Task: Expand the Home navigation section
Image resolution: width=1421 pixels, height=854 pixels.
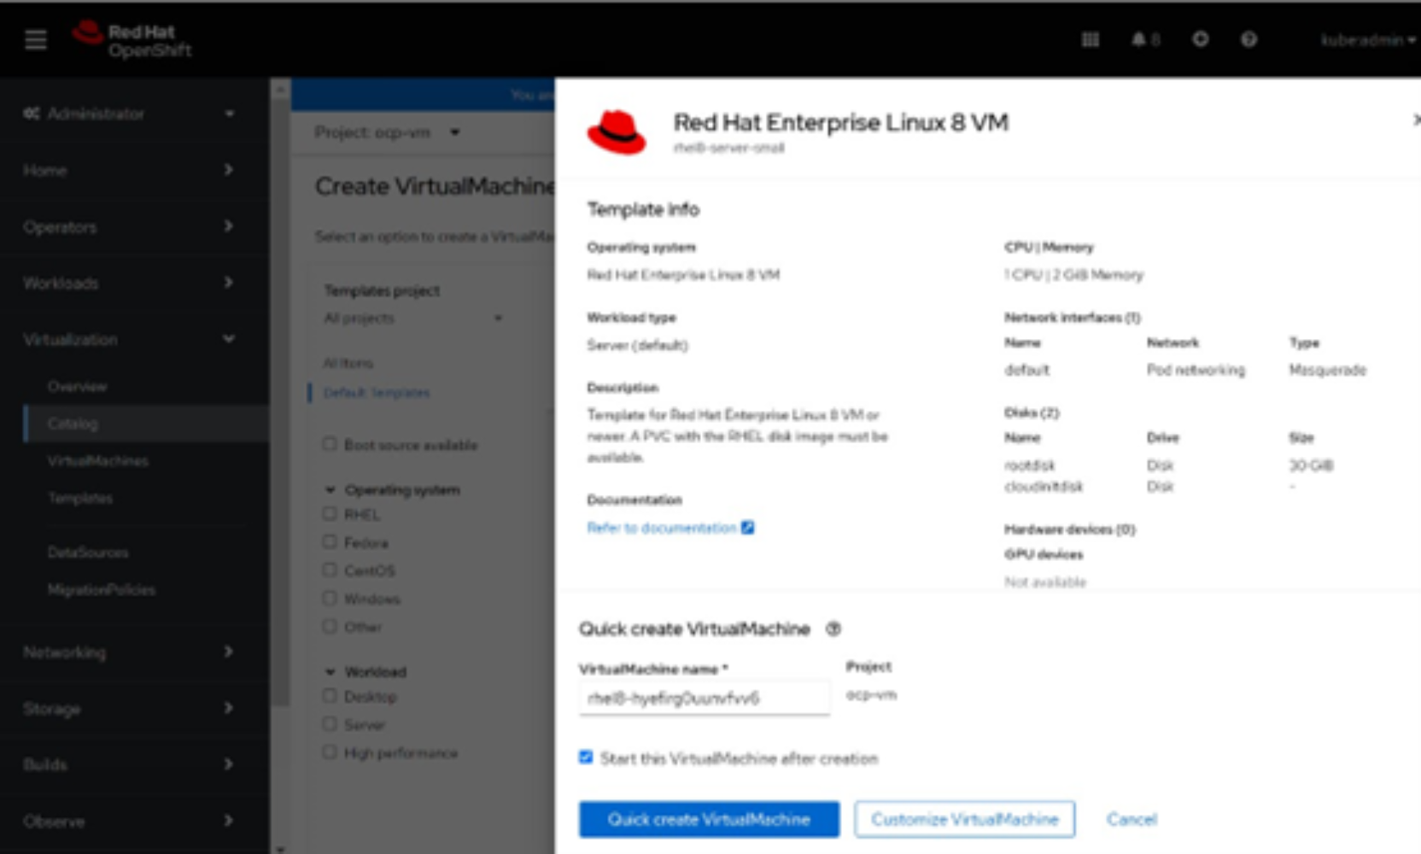Action: pos(128,170)
